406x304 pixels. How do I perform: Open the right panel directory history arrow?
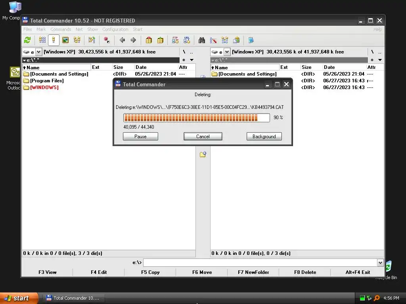[x=380, y=60]
